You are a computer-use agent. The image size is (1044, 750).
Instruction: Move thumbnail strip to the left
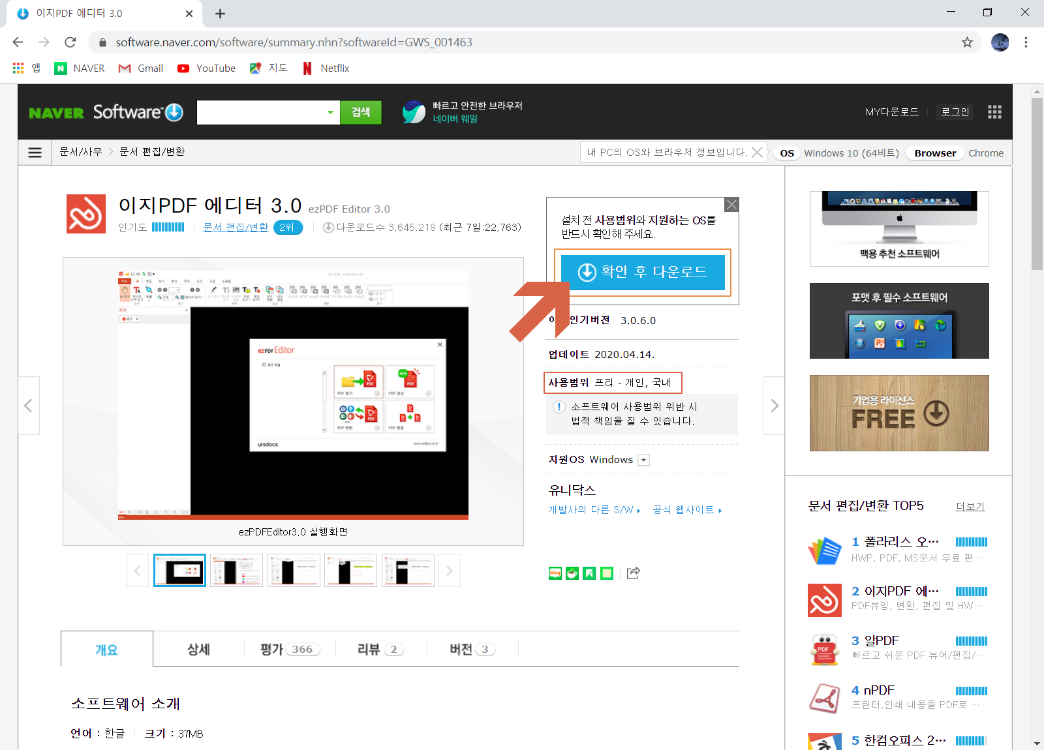[137, 571]
